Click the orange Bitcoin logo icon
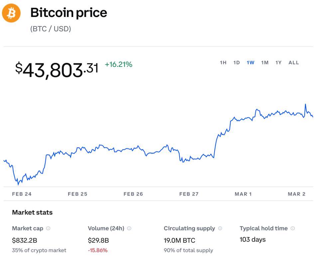 [11, 13]
